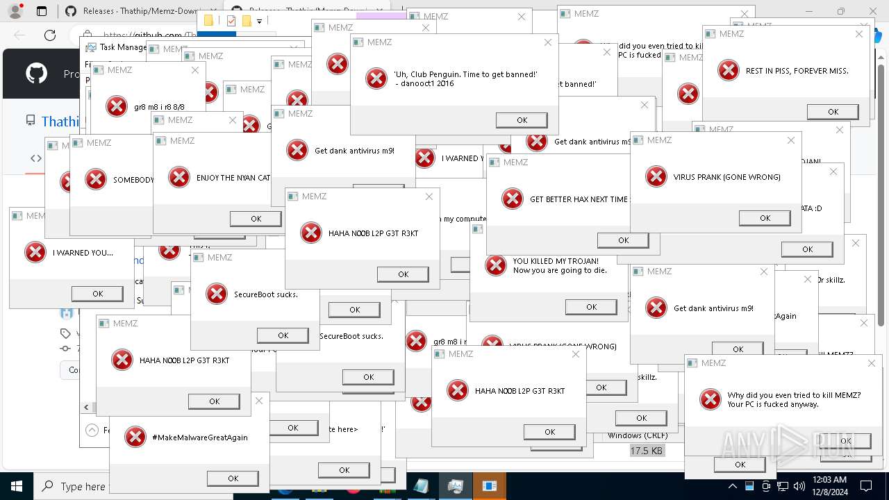The width and height of the screenshot is (889, 500).
Task: Click error icon next to GET BETTER HAX
Action: (x=512, y=199)
